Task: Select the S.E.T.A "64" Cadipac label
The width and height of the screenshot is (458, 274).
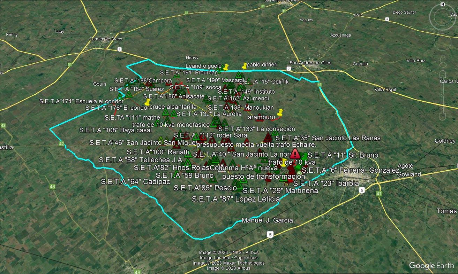Action: coord(135,182)
